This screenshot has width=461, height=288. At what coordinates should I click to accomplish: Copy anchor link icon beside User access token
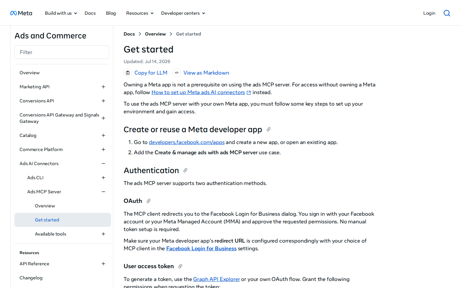(x=180, y=266)
